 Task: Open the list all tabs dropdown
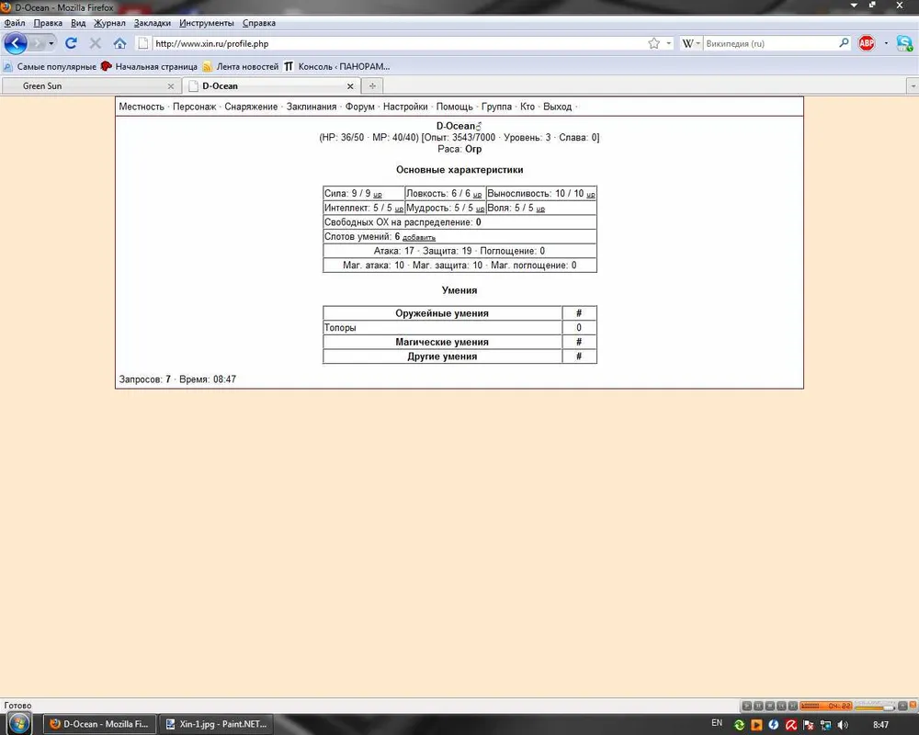(x=913, y=86)
